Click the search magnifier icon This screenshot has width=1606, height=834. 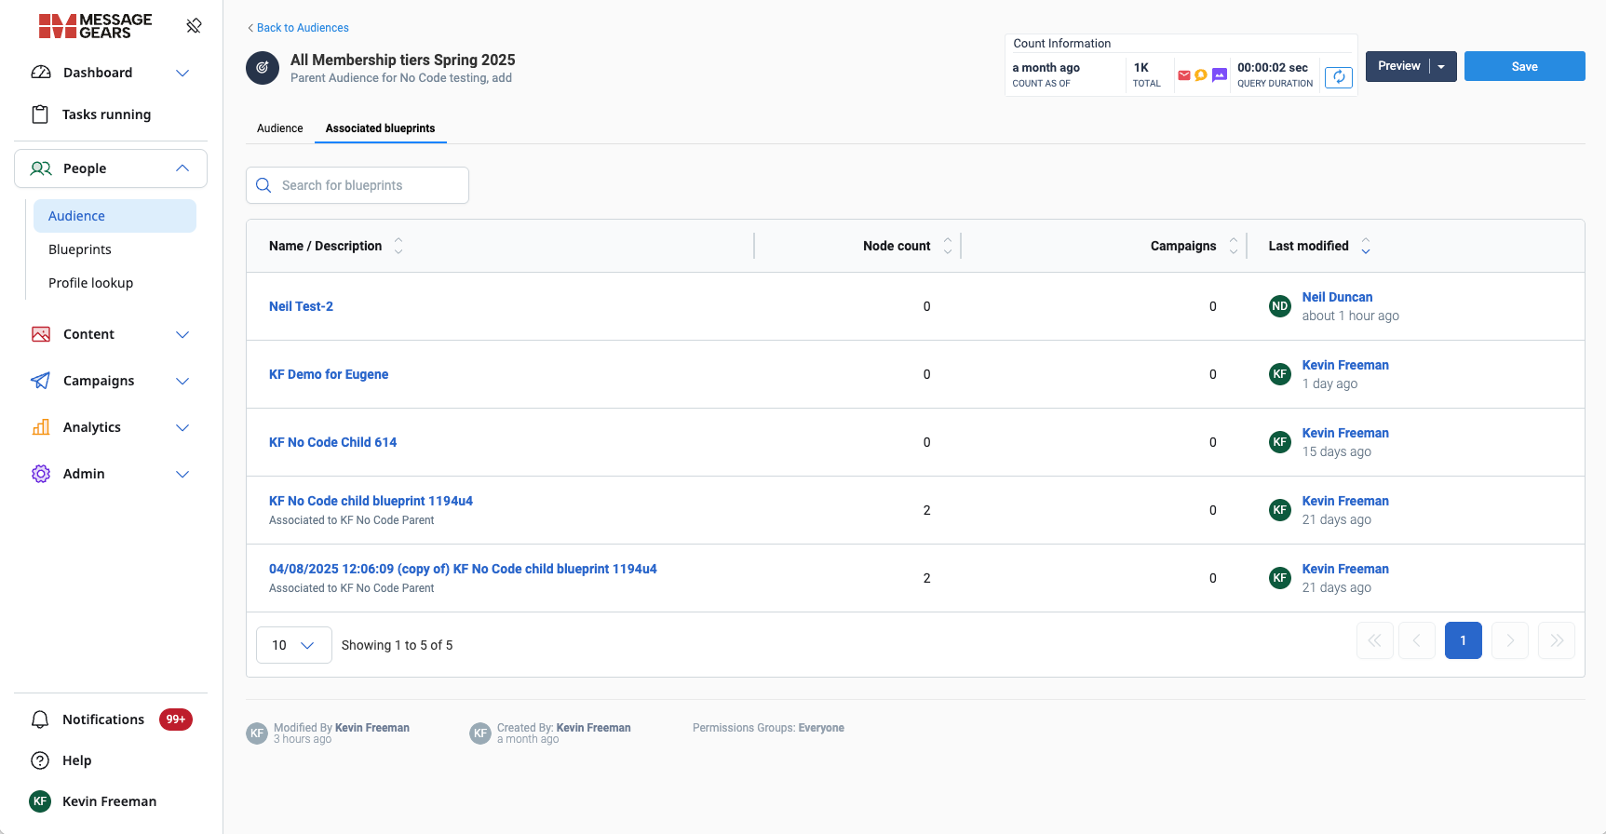click(x=263, y=185)
